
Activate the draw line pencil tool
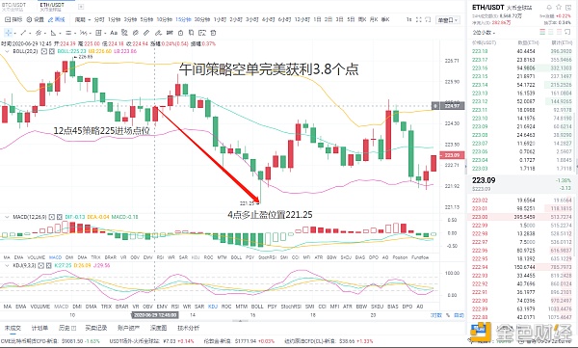pos(57,19)
